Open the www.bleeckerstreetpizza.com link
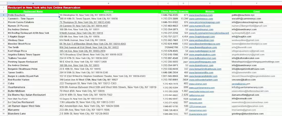282x116 pixels. (205, 44)
